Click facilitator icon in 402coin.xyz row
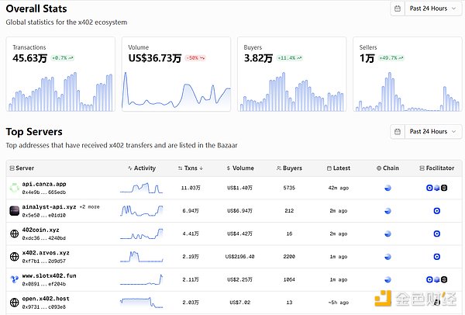This screenshot has width=465, height=315. 437,234
